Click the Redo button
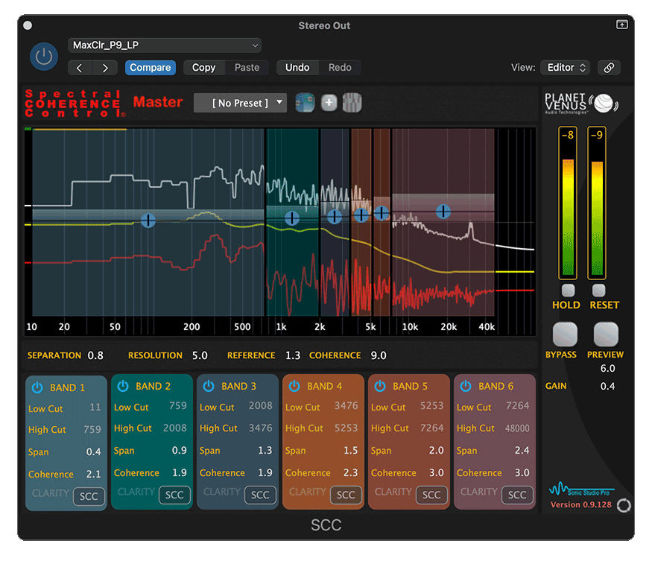 pos(340,68)
